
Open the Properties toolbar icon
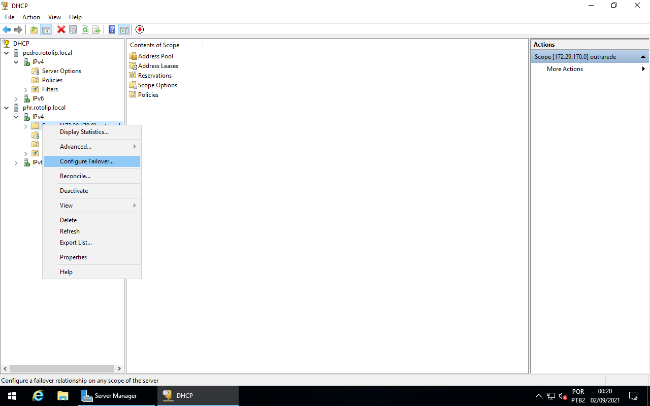click(x=73, y=29)
